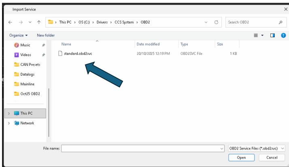Expand the This PC tree node
Viewport: 289px width, 167px height.
[x=9, y=113]
